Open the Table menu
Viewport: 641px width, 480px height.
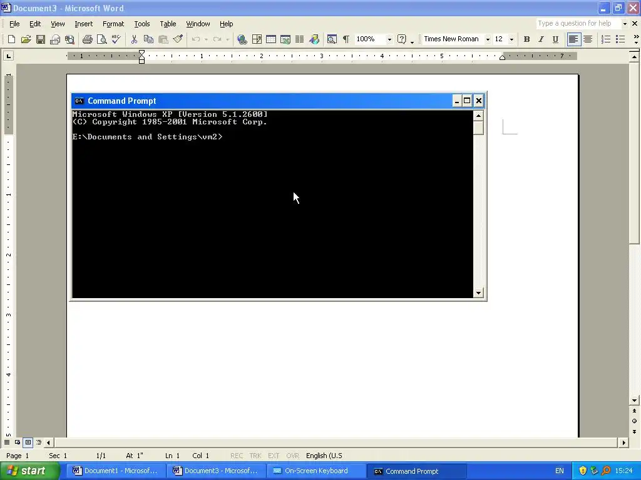pyautogui.click(x=168, y=24)
